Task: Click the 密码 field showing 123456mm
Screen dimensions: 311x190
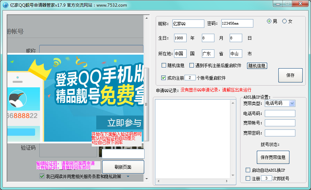Action: point(237,23)
